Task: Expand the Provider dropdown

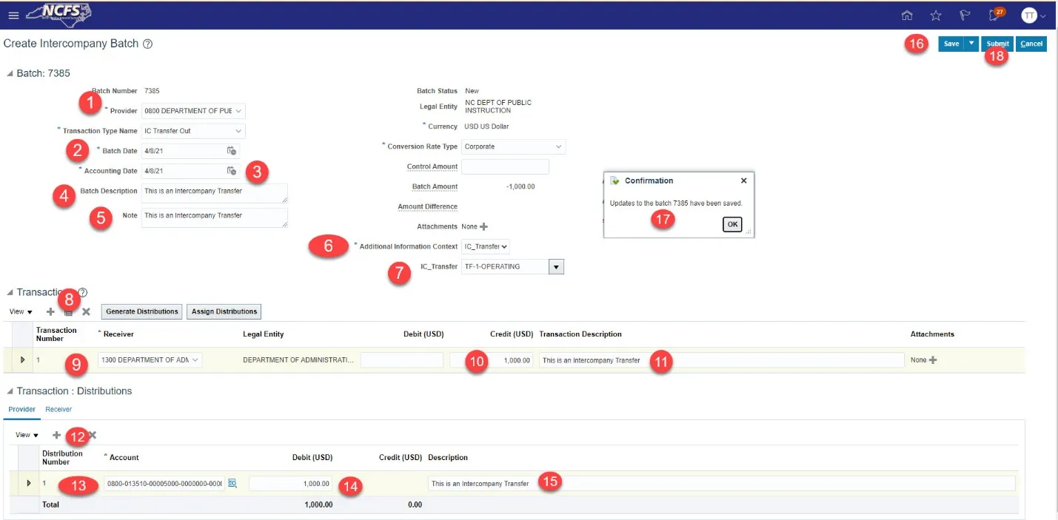Action: coord(238,111)
